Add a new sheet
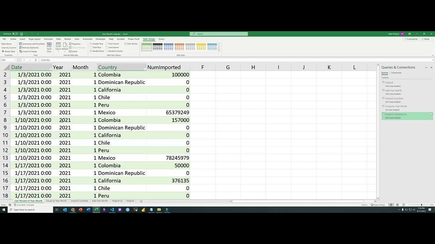 click(141, 201)
